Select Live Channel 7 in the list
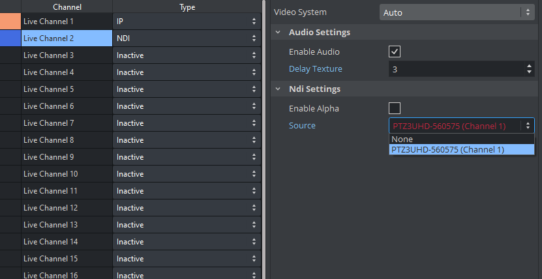 67,123
